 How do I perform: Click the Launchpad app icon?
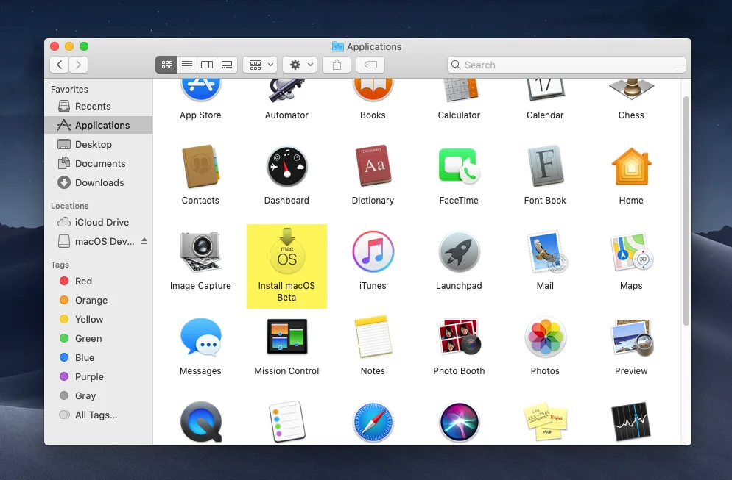point(459,251)
